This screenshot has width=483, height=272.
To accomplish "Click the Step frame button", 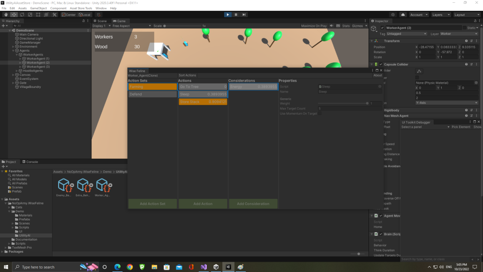I will [243, 15].
